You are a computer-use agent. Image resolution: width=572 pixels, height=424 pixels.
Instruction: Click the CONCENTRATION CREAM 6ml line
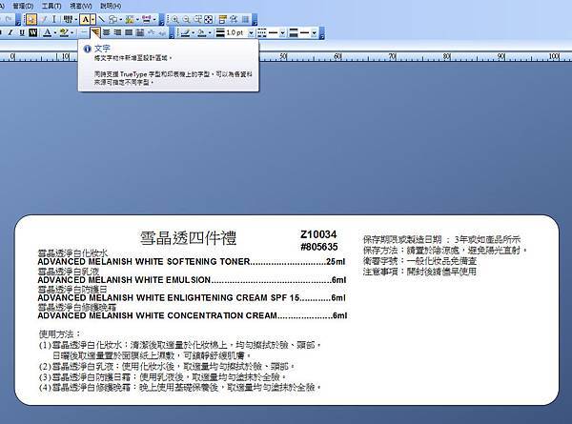193,315
